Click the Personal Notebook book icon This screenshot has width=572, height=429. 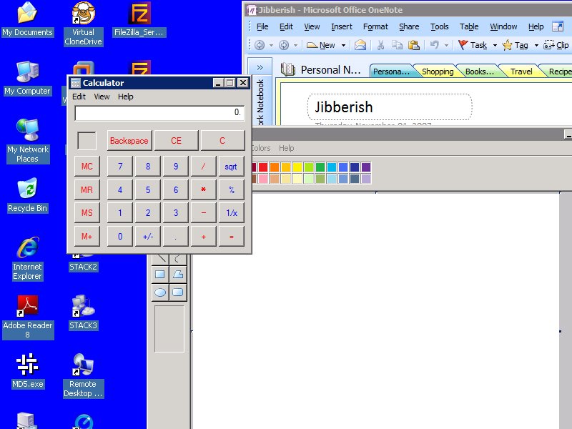(x=288, y=69)
